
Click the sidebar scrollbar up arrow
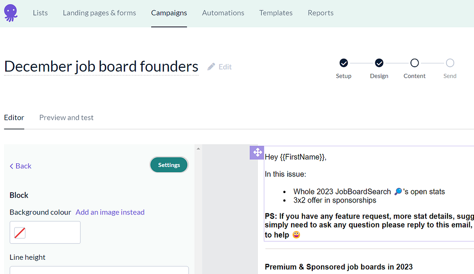199,149
